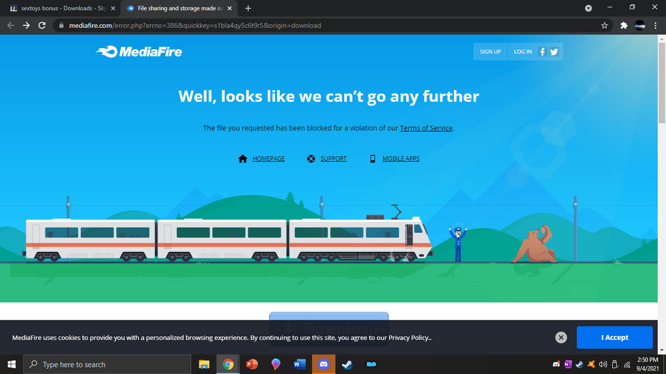Dismiss cookie banner with the X icon

point(561,337)
